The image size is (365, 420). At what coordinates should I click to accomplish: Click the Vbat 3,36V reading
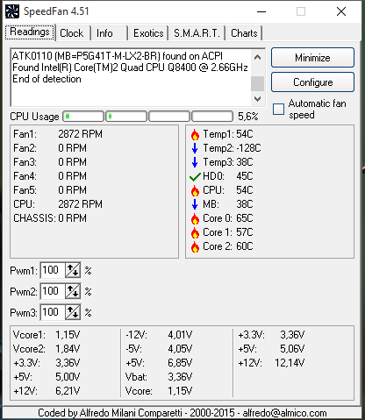pos(159,377)
